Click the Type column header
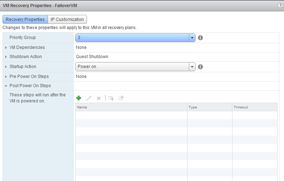284x181 pixels. (x=209, y=107)
